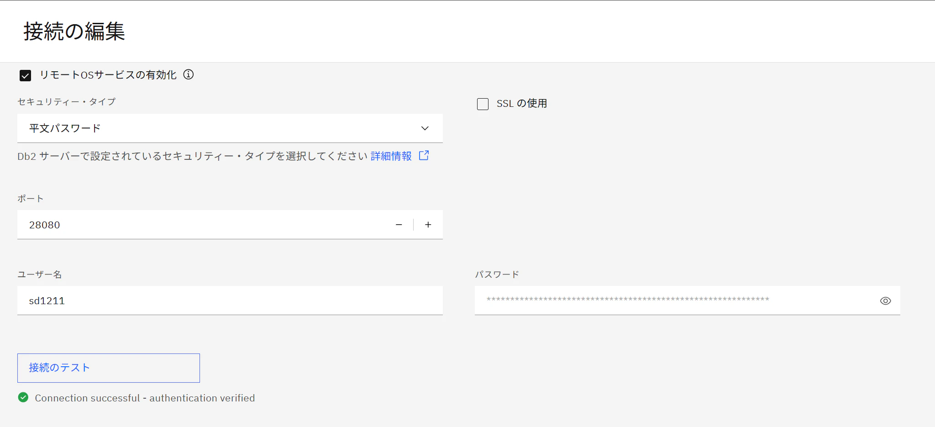The image size is (935, 427).
Task: Click the SSL の使用 label text
Action: click(522, 104)
